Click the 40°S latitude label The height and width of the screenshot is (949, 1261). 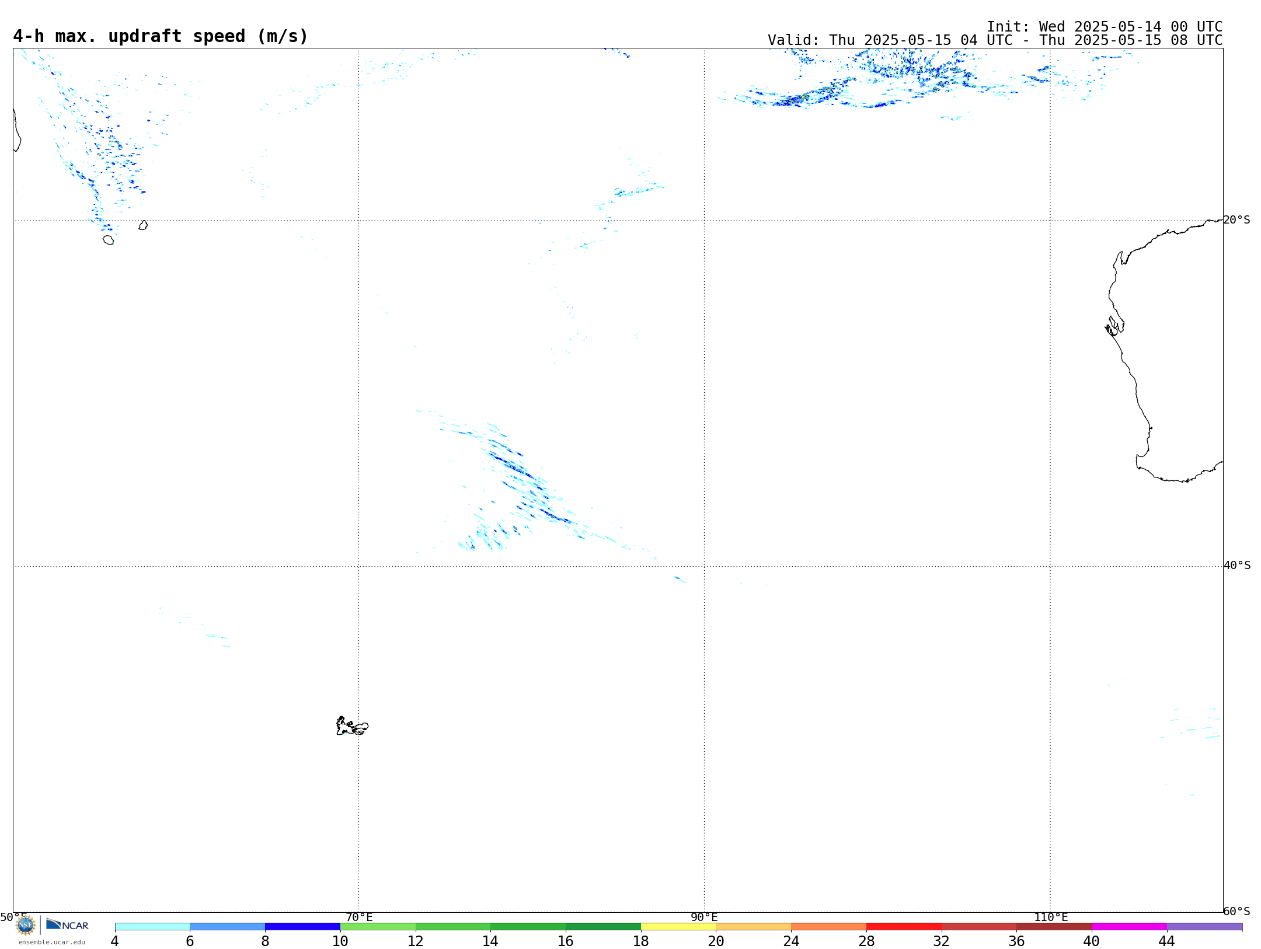click(x=1237, y=566)
